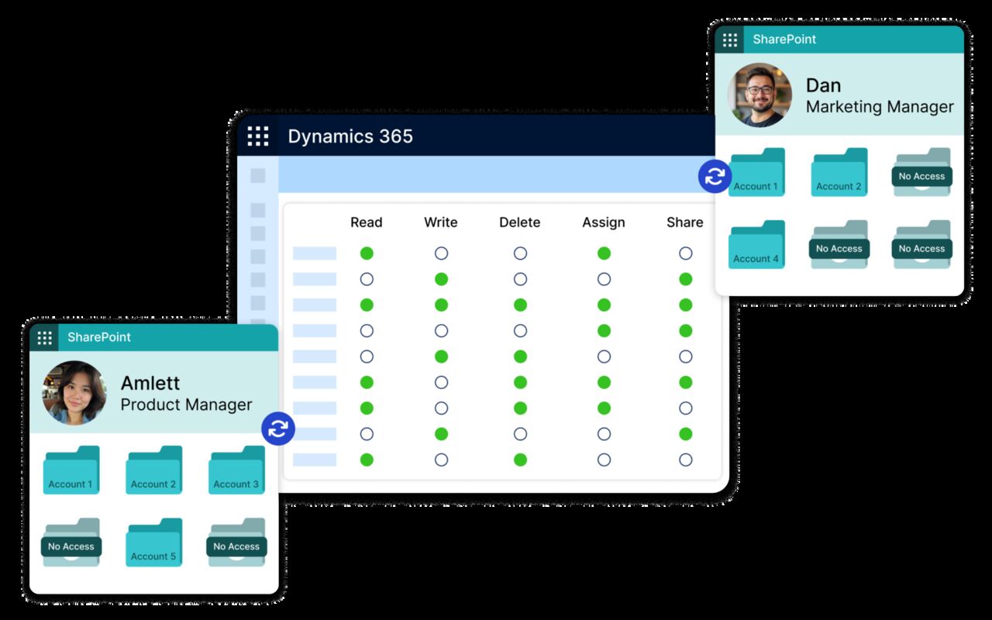Open app launcher in Amlett's SharePoint window
Viewport: 992px width, 620px height.
pos(45,338)
